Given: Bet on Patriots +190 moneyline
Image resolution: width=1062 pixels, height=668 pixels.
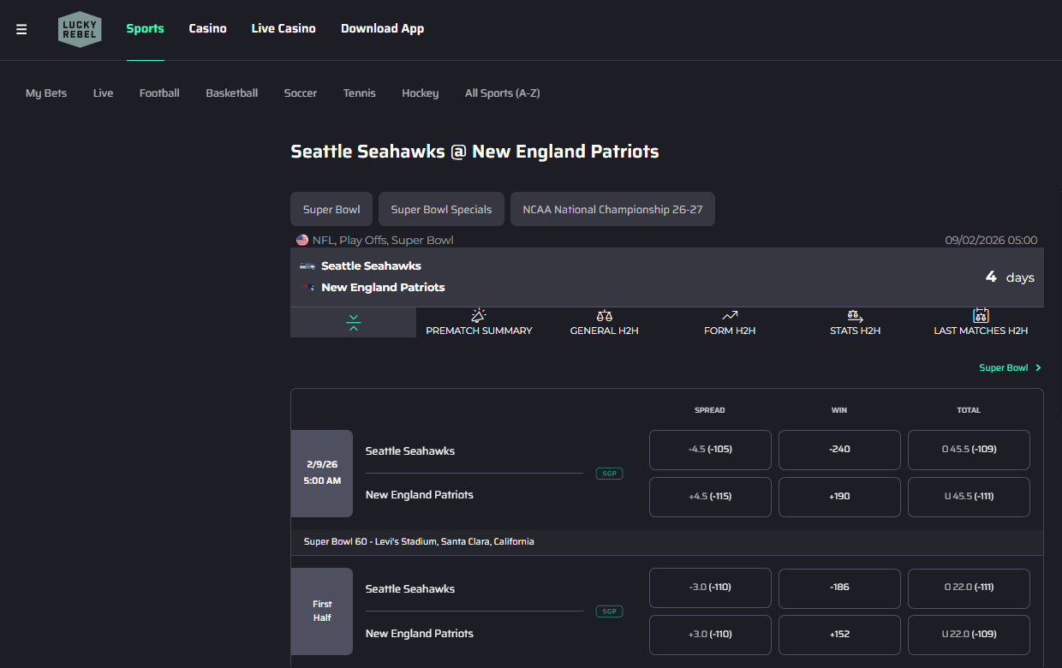Looking at the screenshot, I should pos(839,497).
